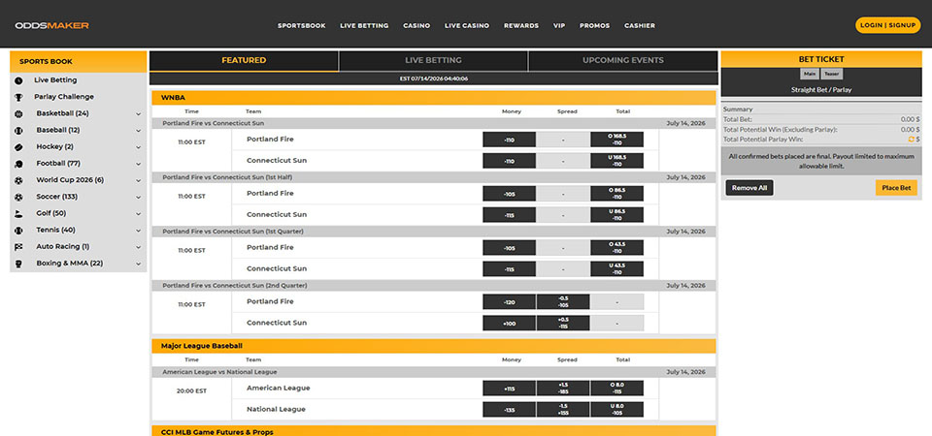Select the Under 86.5 first half total

[617, 215]
